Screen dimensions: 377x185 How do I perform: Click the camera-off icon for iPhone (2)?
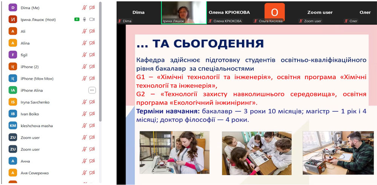pyautogui.click(x=92, y=66)
